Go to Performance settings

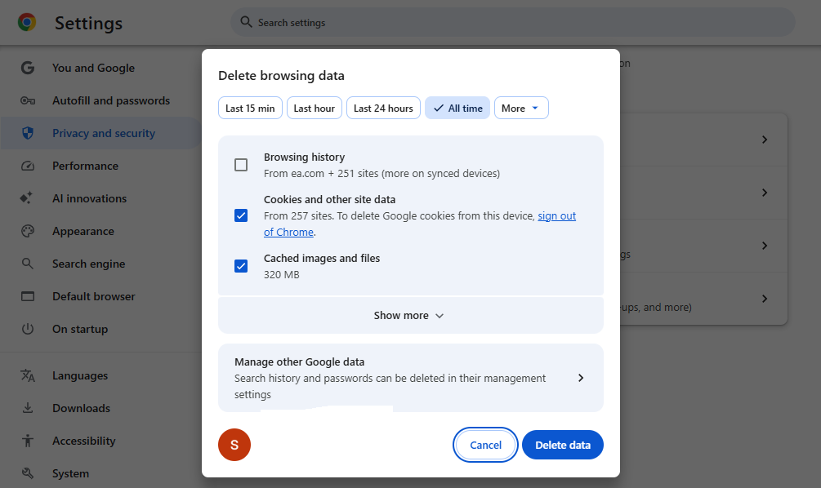tap(85, 166)
